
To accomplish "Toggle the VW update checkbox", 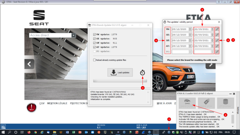I will click(94, 35).
